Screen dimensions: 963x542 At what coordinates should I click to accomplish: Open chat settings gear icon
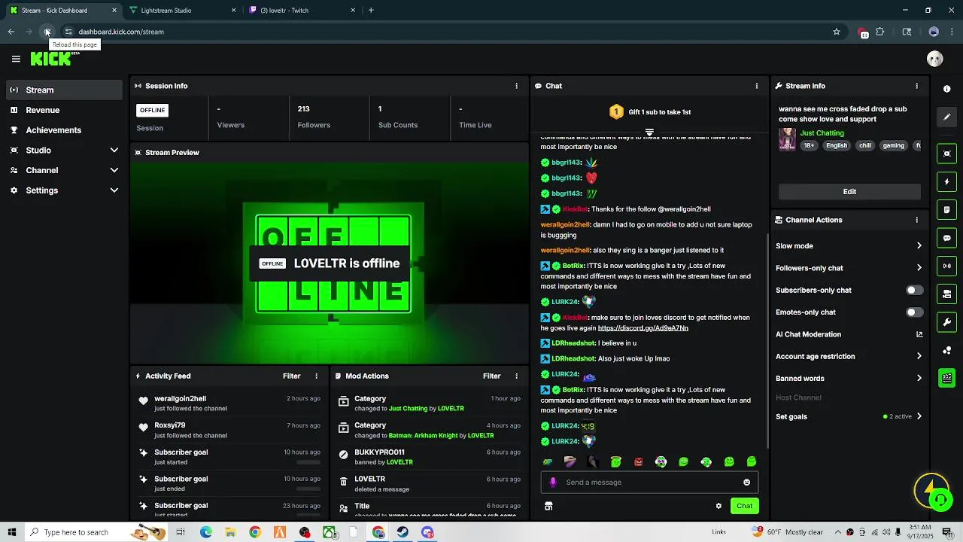[718, 506]
